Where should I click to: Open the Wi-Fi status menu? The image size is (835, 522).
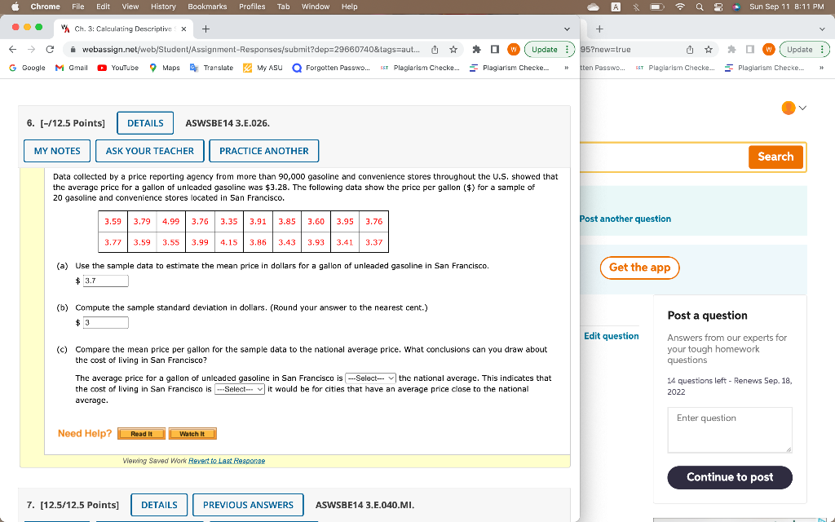pos(678,7)
